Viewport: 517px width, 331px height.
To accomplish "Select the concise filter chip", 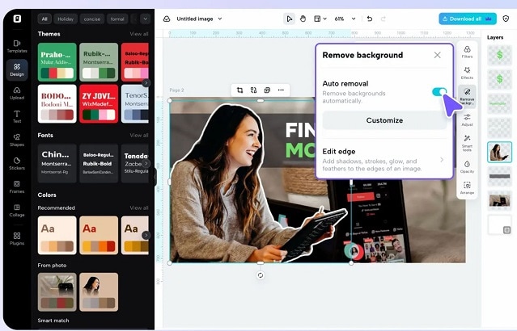I will coord(92,19).
